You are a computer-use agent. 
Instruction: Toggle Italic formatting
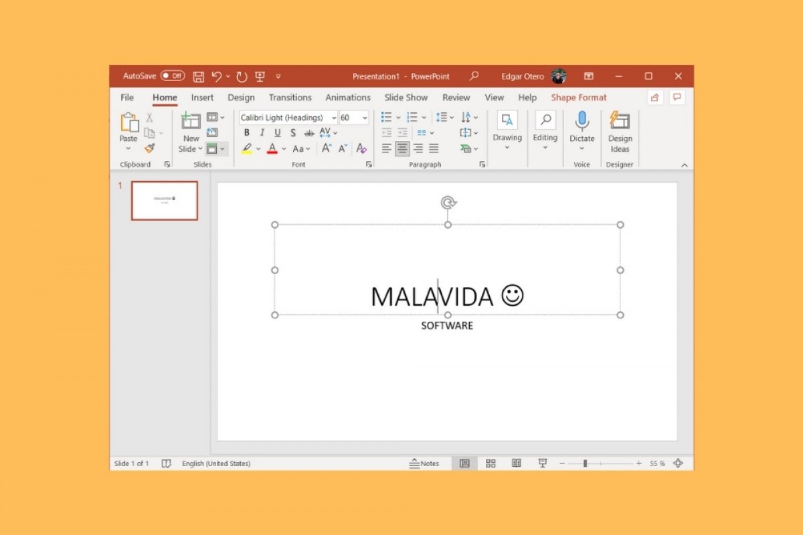coord(262,133)
